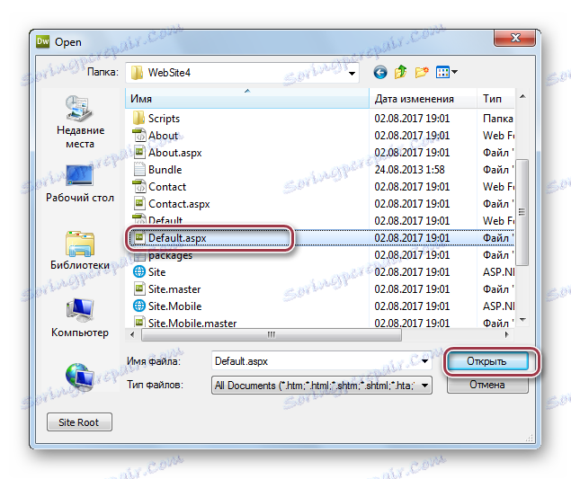Click scroll right arrow of file list

pyautogui.click(x=506, y=334)
